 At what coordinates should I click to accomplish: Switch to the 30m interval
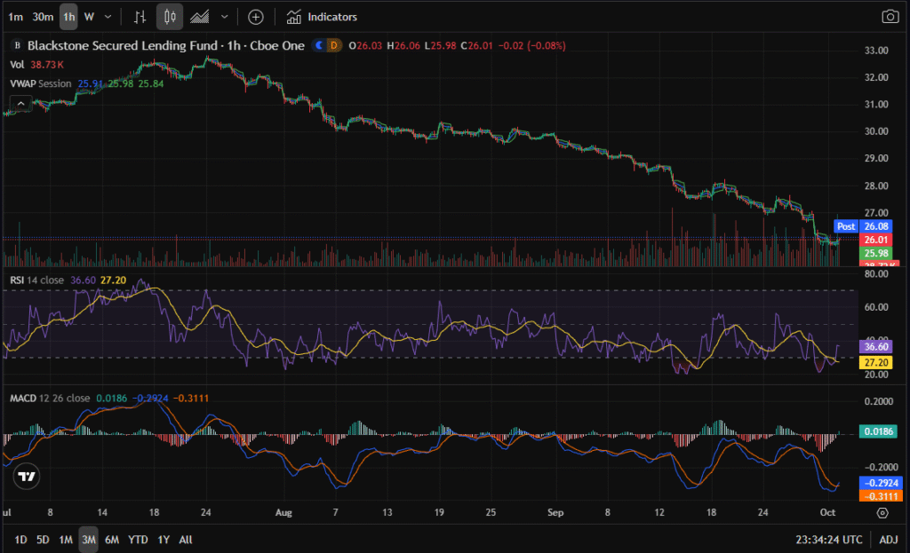(42, 17)
